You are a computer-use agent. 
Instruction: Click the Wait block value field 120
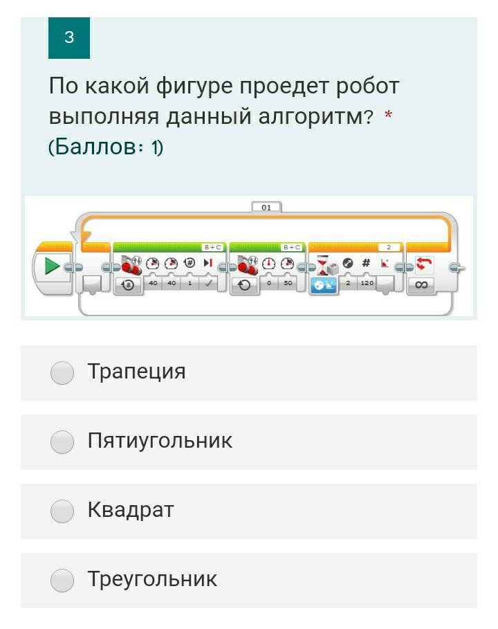[x=366, y=284]
